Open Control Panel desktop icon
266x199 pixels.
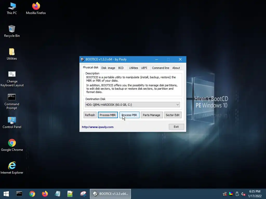(12, 123)
